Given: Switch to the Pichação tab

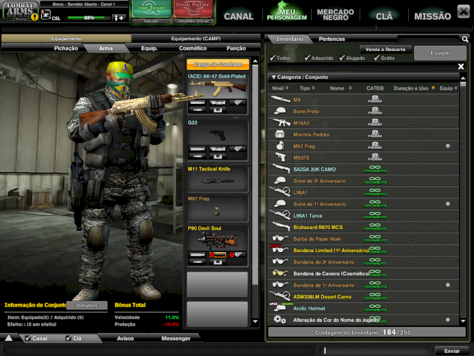Looking at the screenshot, I should click(x=66, y=48).
